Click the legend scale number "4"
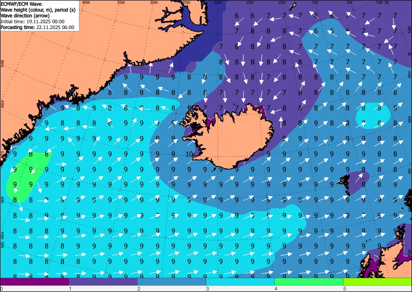The image size is (412, 292). 276,289
